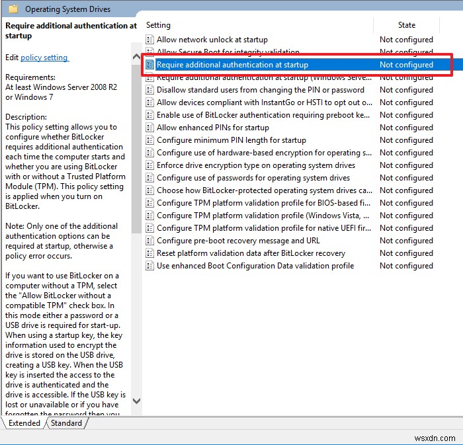463x445 pixels.
Task: Select Configure TPM platform validation profile (Windows Vista
Action: pos(263,216)
